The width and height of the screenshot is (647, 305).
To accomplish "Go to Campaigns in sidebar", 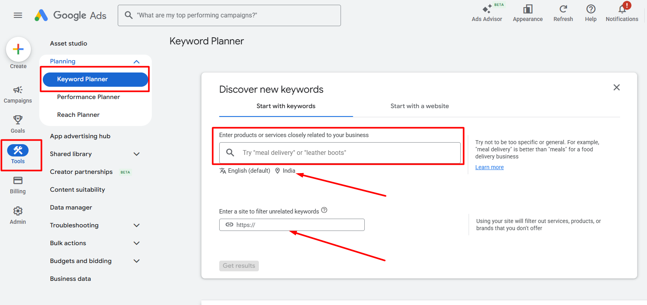I will coord(18,95).
